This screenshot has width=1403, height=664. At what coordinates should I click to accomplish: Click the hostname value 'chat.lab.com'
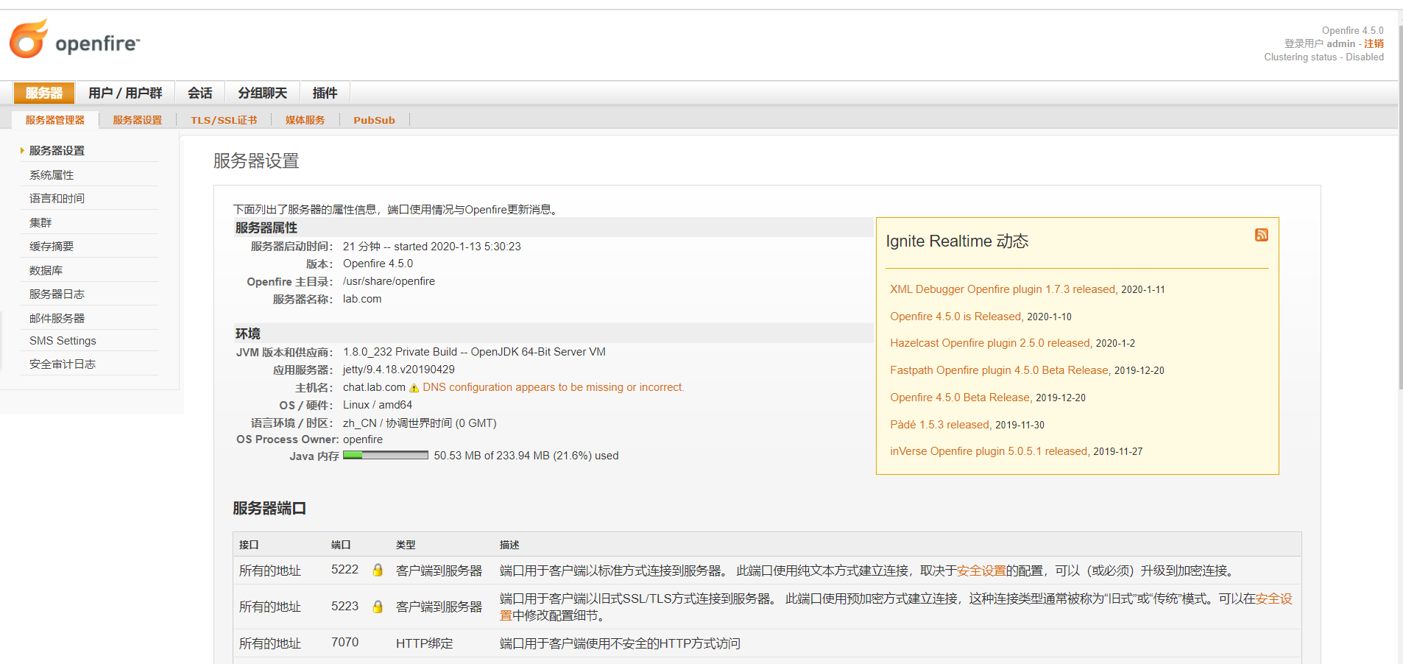tap(374, 387)
